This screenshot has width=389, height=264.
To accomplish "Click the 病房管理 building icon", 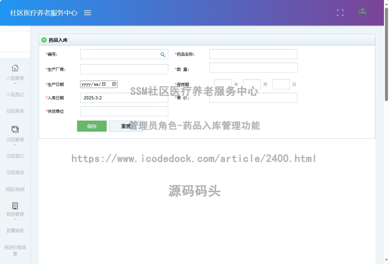I will pyautogui.click(x=15, y=206).
